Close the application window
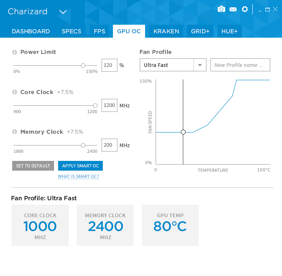 point(275,9)
